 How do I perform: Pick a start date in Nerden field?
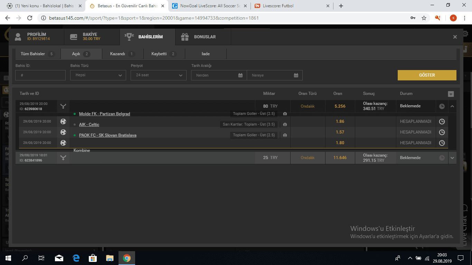point(219,75)
